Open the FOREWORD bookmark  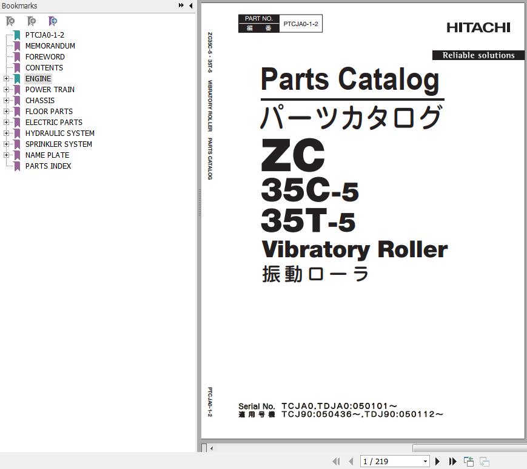pos(45,57)
